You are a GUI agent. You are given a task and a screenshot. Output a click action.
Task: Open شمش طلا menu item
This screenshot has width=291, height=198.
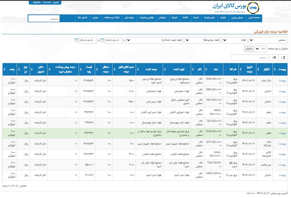tap(82, 18)
